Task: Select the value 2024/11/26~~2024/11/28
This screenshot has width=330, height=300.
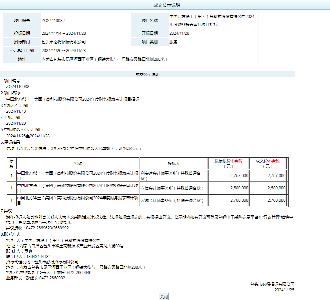Action: (x=64, y=50)
